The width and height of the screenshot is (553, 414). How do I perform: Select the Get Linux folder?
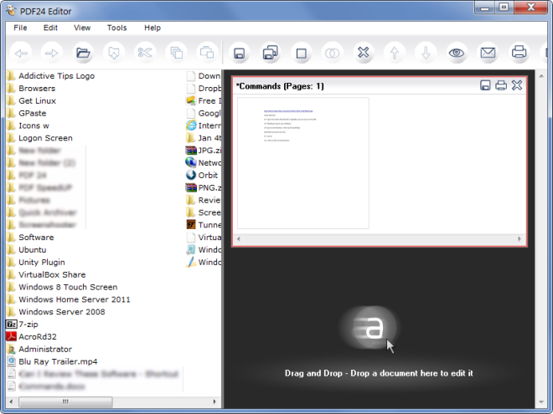click(32, 101)
